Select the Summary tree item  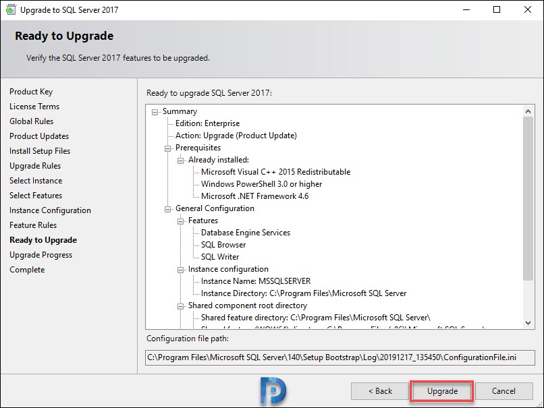click(x=180, y=111)
